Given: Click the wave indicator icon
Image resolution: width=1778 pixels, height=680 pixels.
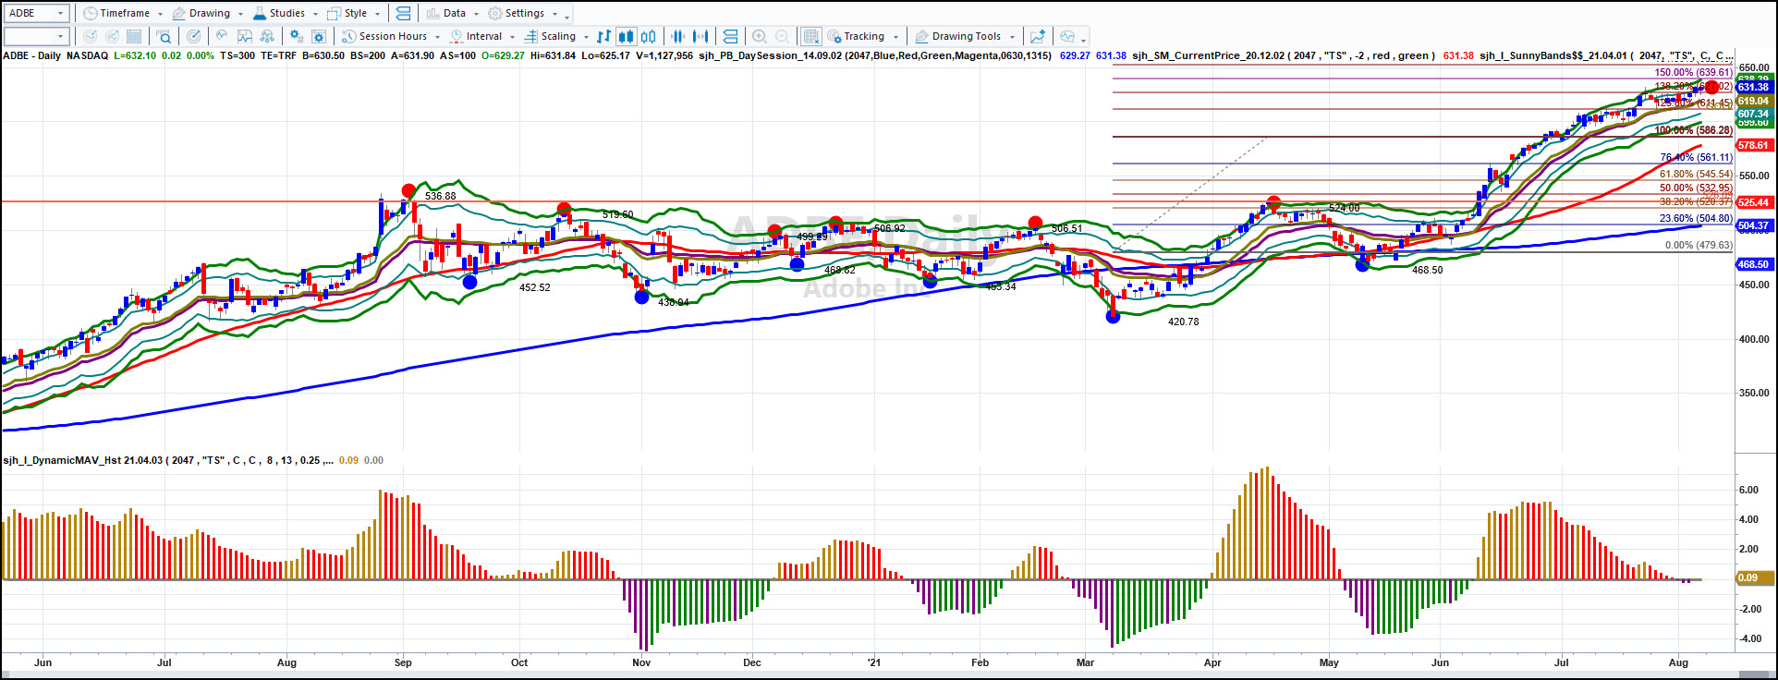Looking at the screenshot, I should point(222,36).
